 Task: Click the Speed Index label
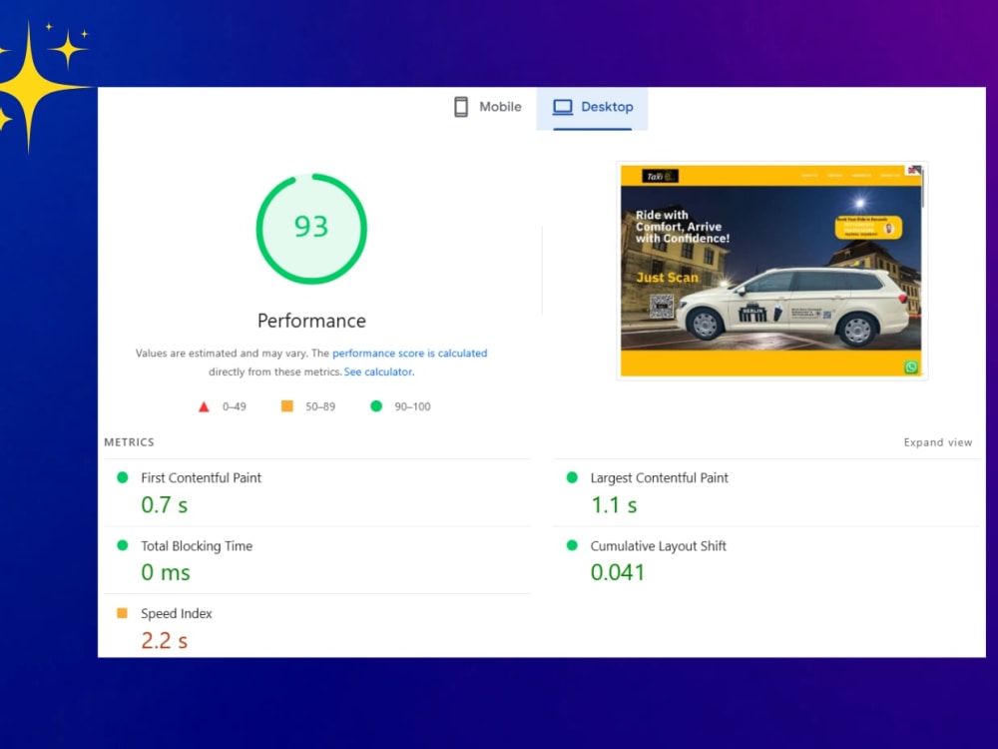177,613
